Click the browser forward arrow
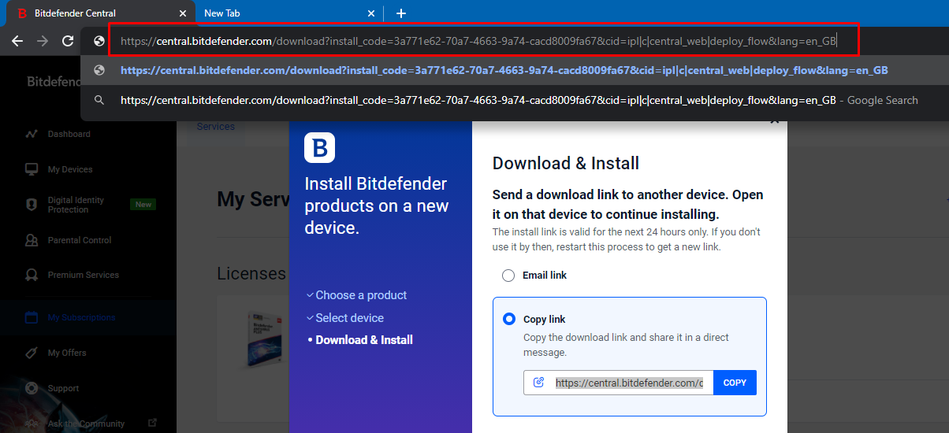 (x=43, y=41)
